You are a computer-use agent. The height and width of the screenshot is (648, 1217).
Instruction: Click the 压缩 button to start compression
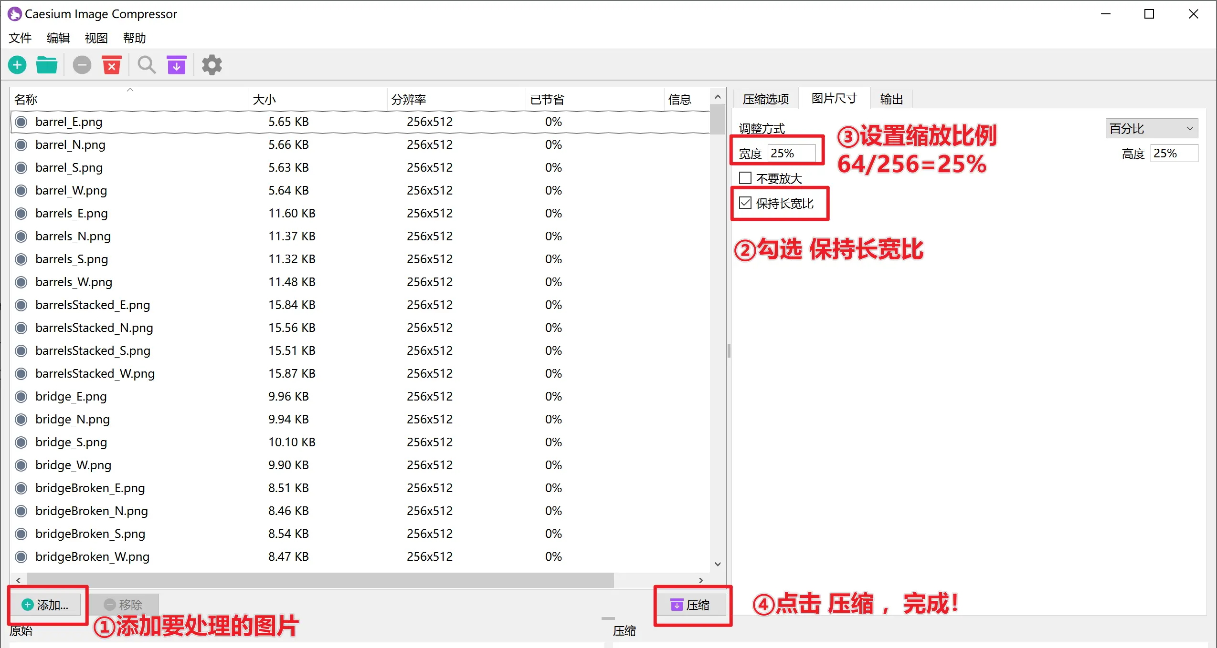point(692,605)
